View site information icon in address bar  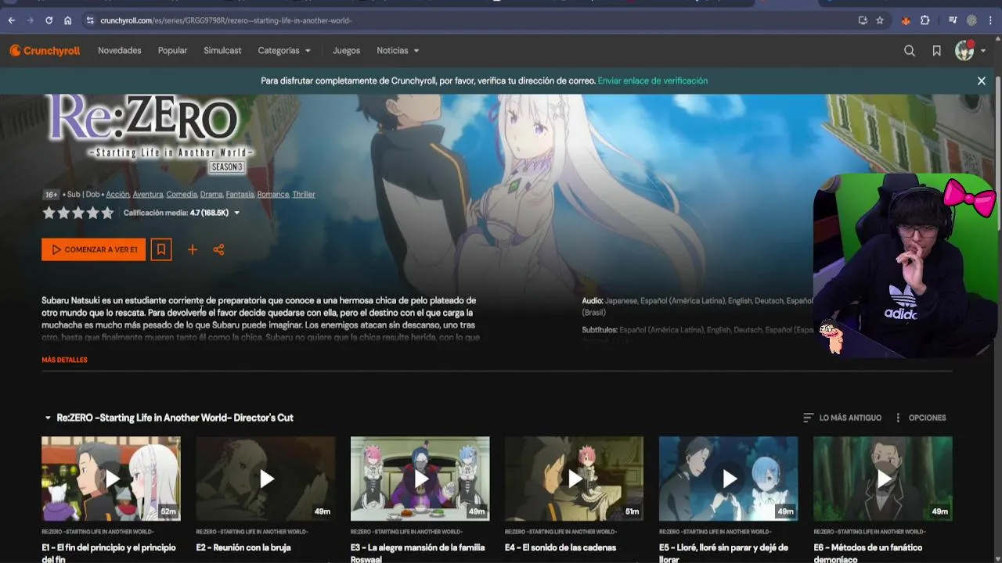pyautogui.click(x=90, y=20)
